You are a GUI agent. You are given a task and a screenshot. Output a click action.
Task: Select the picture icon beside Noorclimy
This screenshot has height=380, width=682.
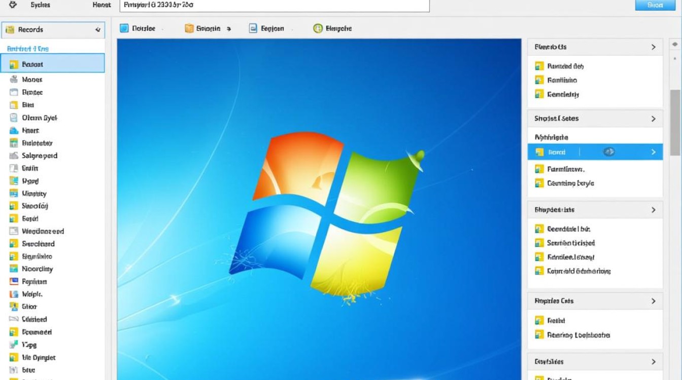coord(14,269)
